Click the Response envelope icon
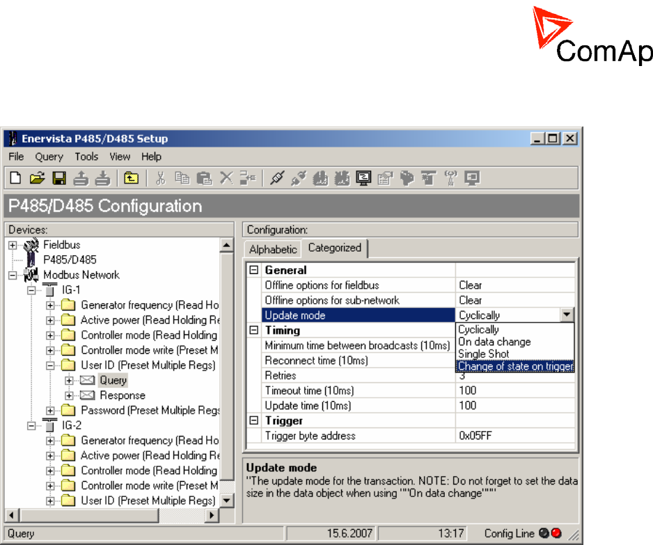The width and height of the screenshot is (653, 545). [x=87, y=395]
